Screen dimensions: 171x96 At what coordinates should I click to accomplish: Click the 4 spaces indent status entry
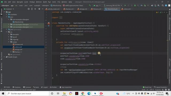point(158,90)
